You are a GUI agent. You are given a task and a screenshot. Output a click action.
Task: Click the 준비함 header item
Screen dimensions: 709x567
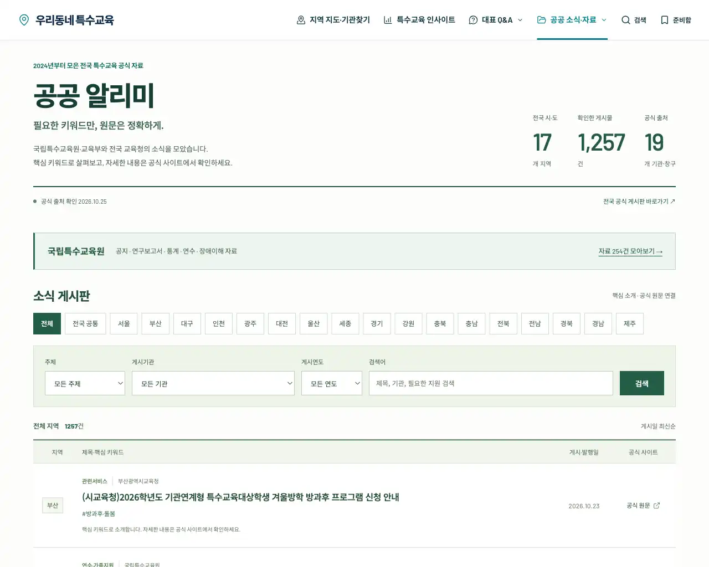pyautogui.click(x=676, y=20)
